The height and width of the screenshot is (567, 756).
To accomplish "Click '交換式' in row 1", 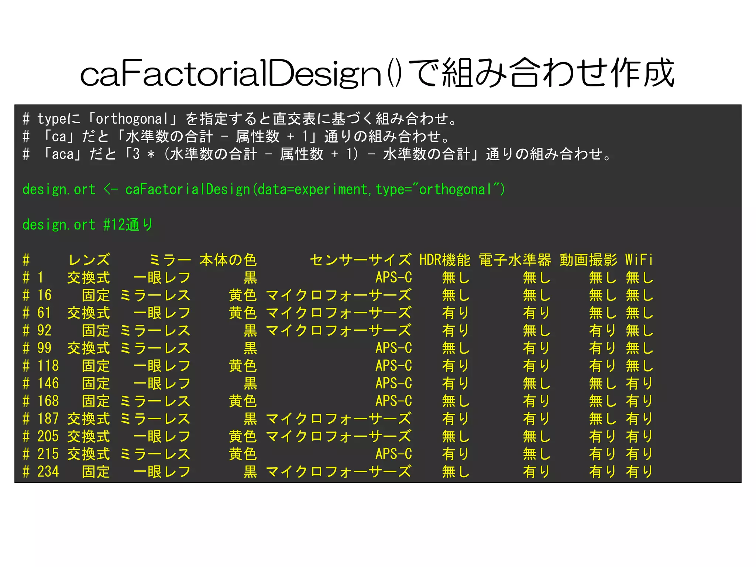I will click(x=89, y=278).
